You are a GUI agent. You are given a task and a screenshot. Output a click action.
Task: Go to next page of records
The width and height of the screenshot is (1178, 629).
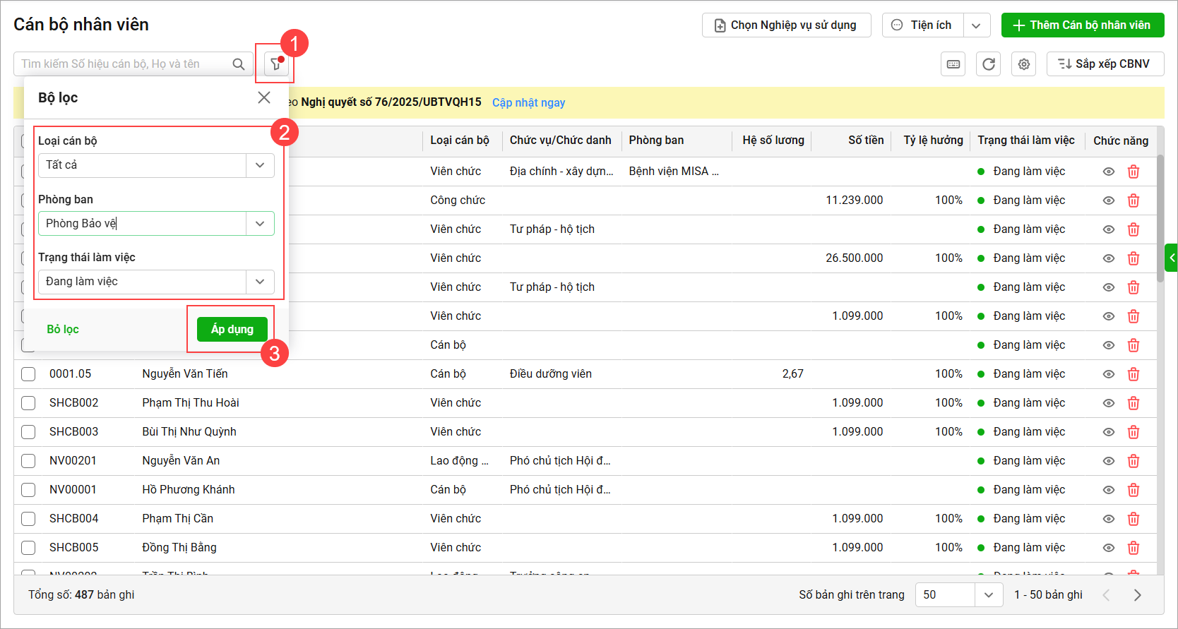(x=1137, y=595)
